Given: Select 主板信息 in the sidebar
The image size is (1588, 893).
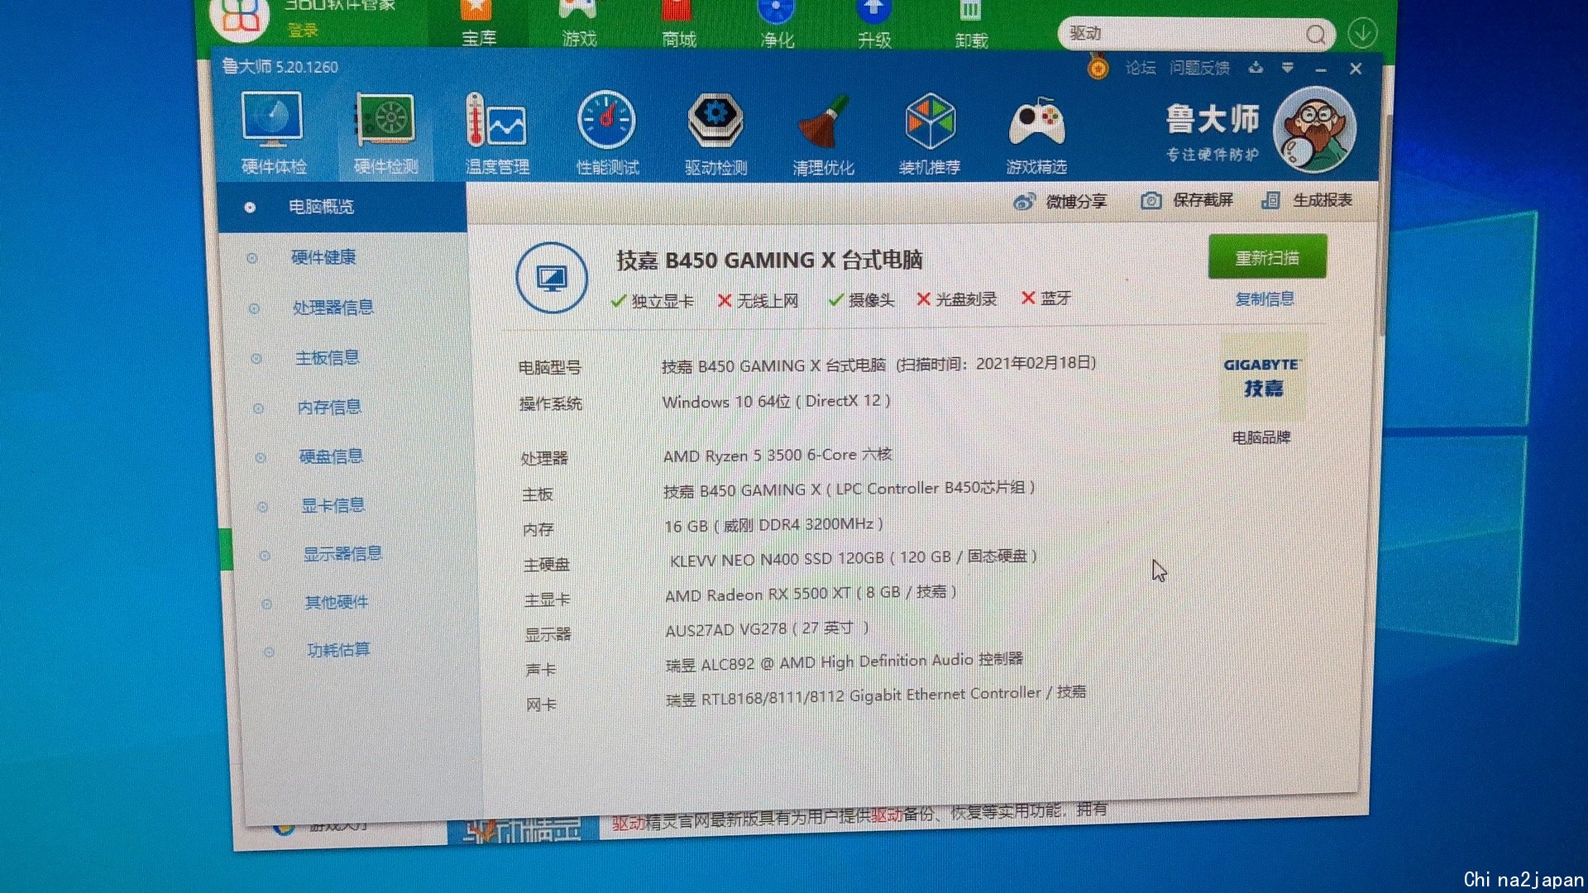Looking at the screenshot, I should [x=328, y=357].
